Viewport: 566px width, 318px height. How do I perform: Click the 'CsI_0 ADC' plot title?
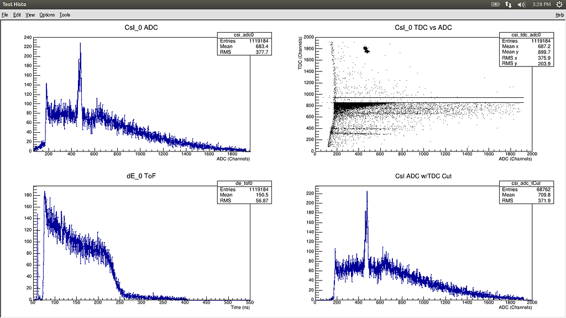(x=143, y=28)
